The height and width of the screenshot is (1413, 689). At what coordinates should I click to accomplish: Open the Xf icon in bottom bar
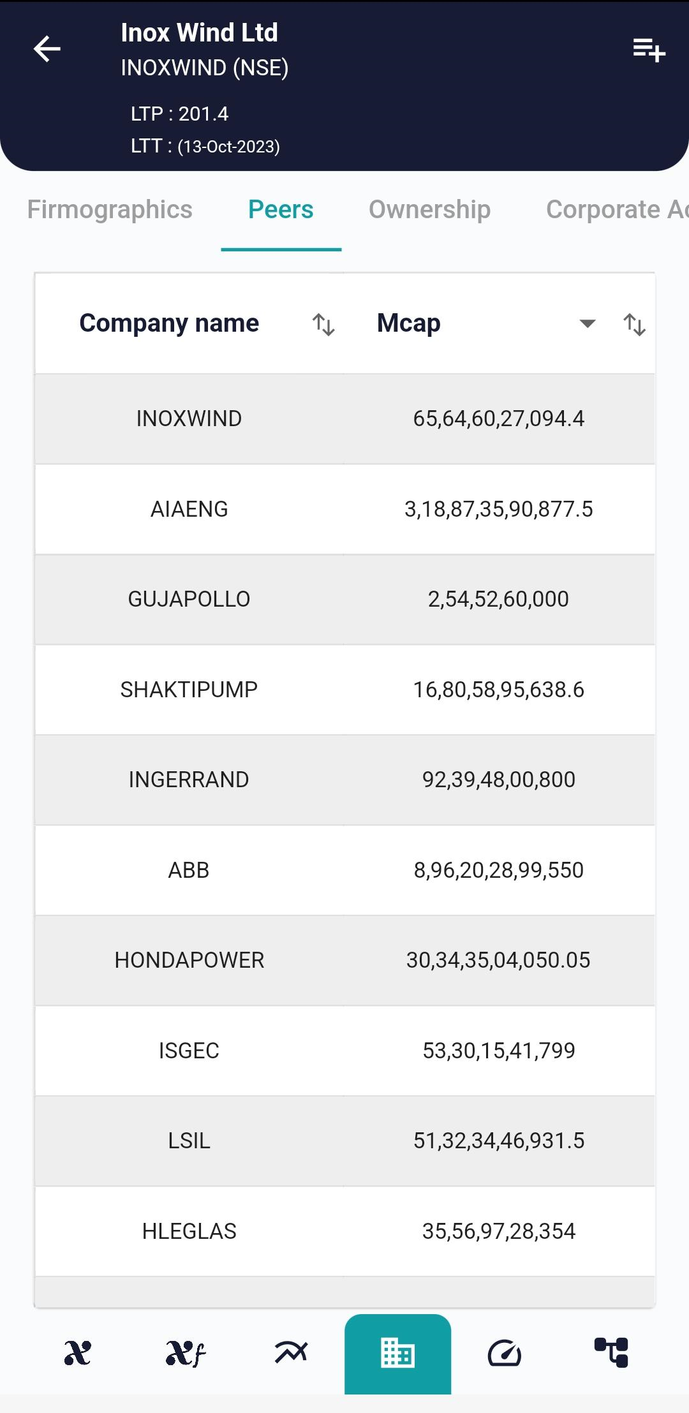[185, 1353]
